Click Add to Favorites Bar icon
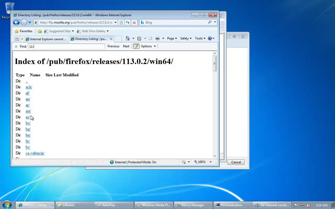 tap(40, 31)
